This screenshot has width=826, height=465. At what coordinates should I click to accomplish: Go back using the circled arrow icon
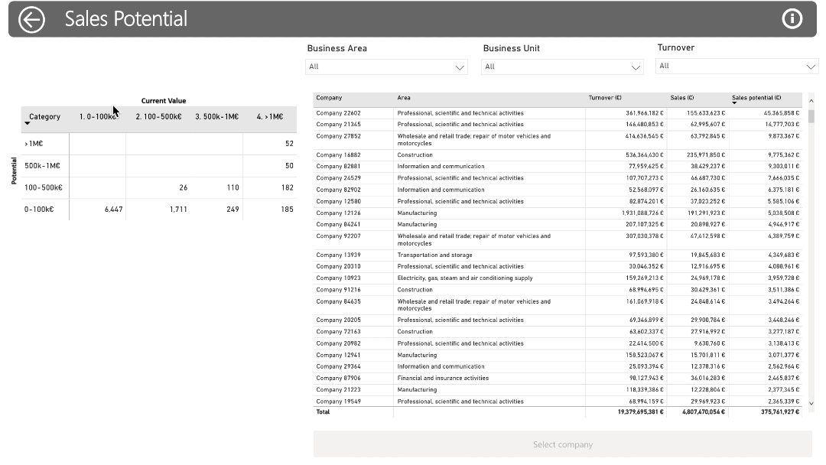click(31, 19)
